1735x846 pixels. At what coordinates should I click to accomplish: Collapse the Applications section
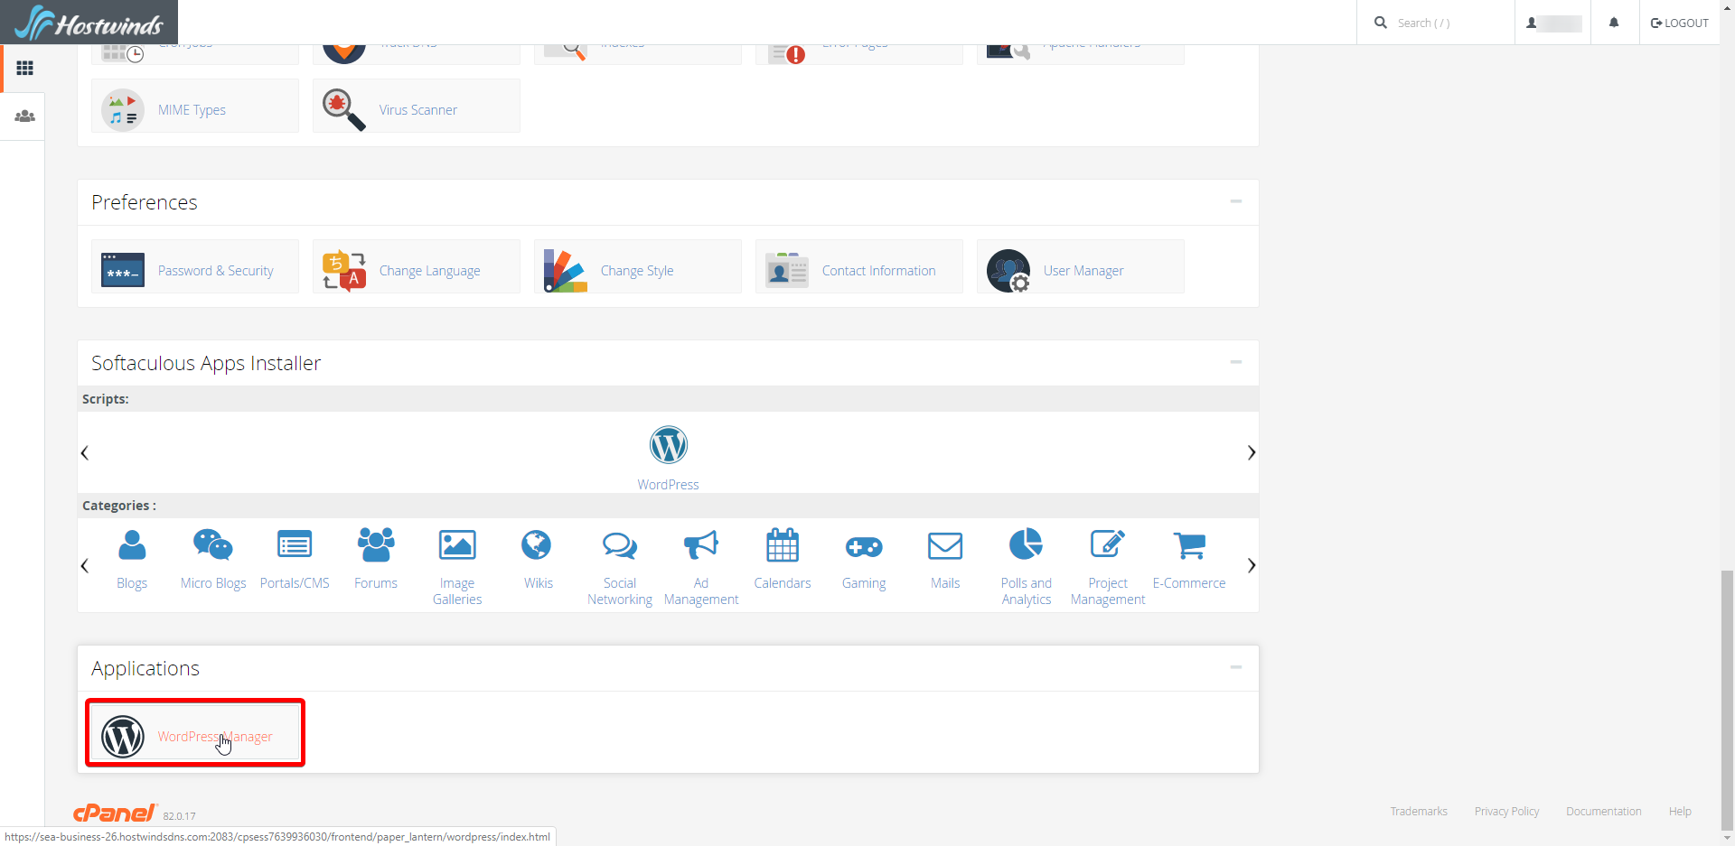coord(1235,667)
